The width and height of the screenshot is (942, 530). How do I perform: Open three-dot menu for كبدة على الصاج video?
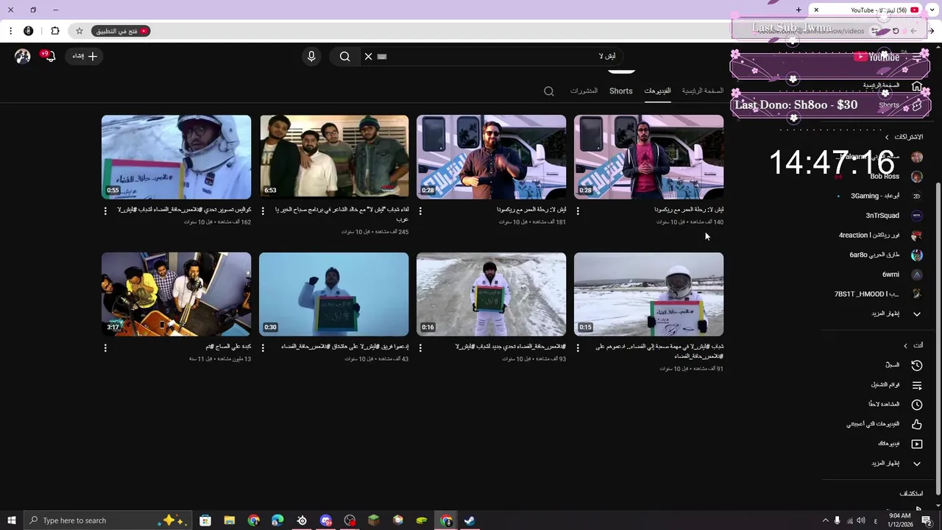pos(105,347)
